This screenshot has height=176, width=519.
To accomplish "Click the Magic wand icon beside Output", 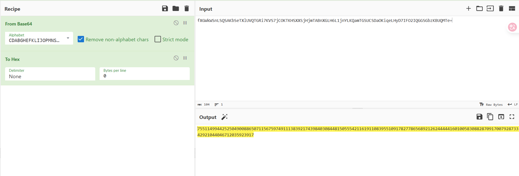I will pos(224,117).
